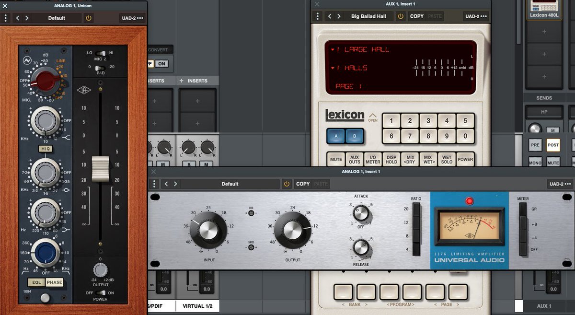Click the WET SOLO button on Lexicon
This screenshot has width=575, height=315.
447,159
